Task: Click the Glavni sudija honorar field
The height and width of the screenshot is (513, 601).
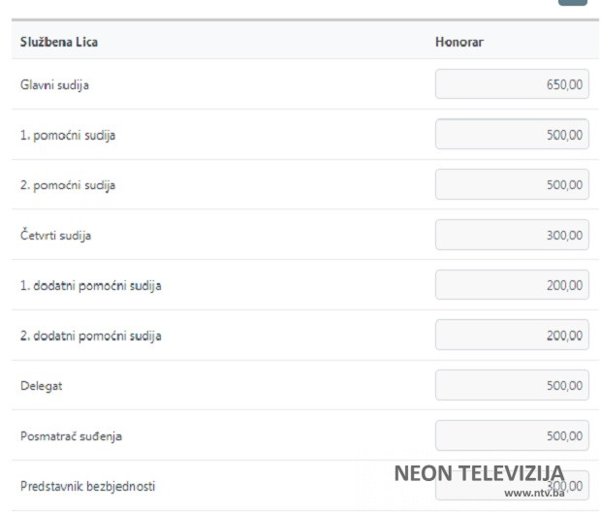Action: (x=512, y=84)
